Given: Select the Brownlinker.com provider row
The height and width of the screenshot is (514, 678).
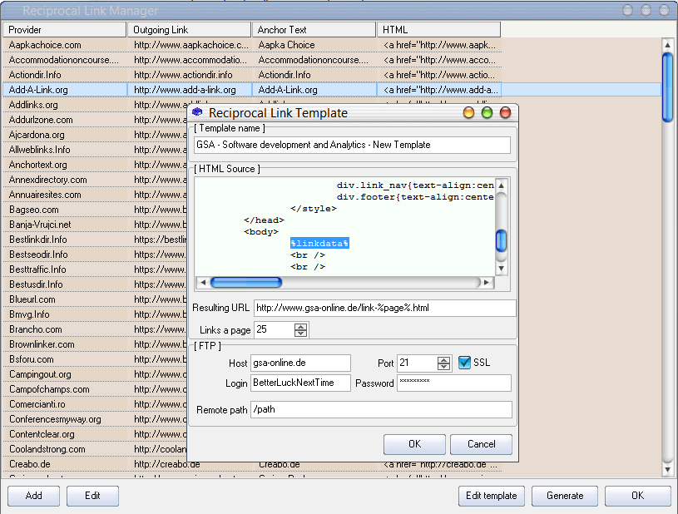Looking at the screenshot, I should click(x=65, y=344).
